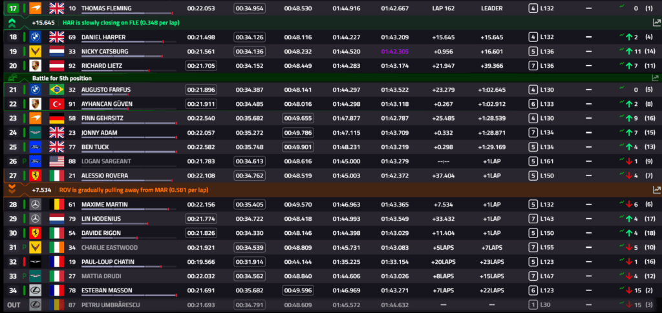Image resolution: width=662 pixels, height=313 pixels.
Task: Click boxed sector time 00:21.705 for Lietz
Action: click(x=201, y=66)
